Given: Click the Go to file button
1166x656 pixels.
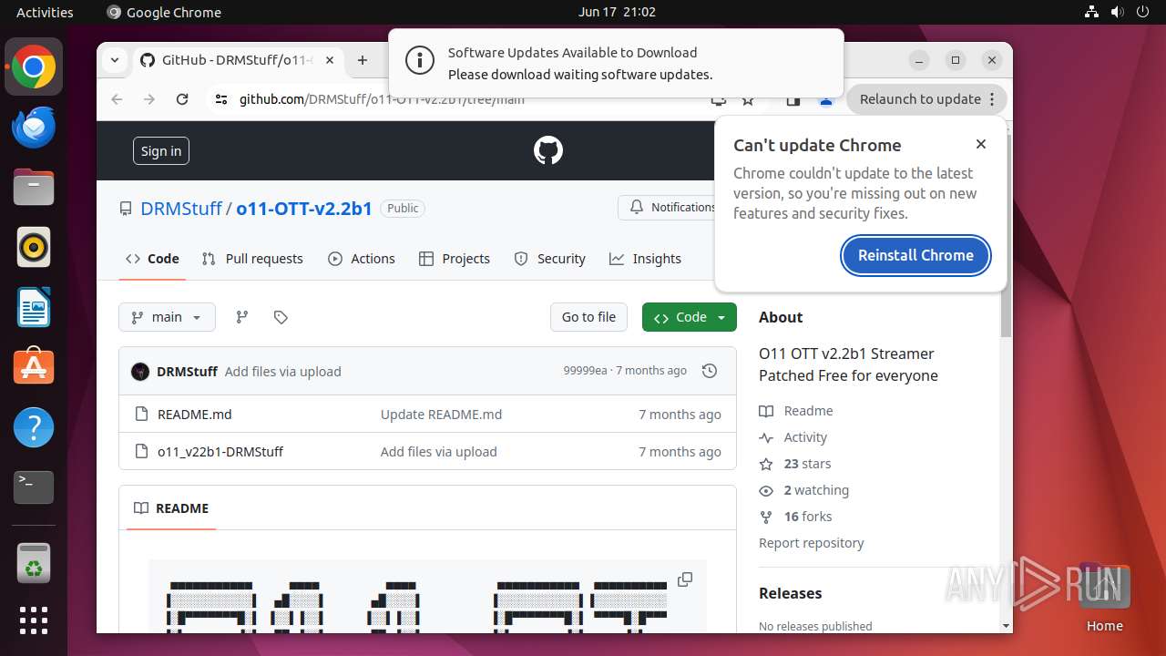Looking at the screenshot, I should 588,317.
